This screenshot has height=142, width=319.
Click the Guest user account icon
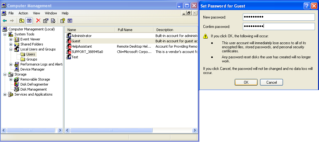point(69,41)
